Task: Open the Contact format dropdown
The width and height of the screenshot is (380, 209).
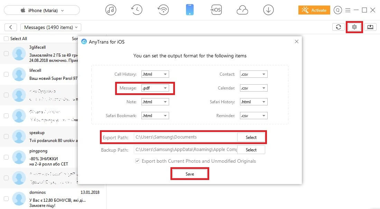Action: (254, 74)
